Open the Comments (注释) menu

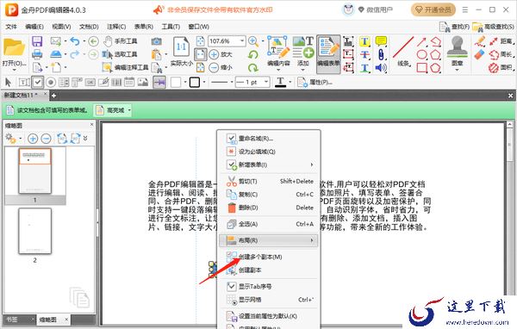(x=116, y=27)
